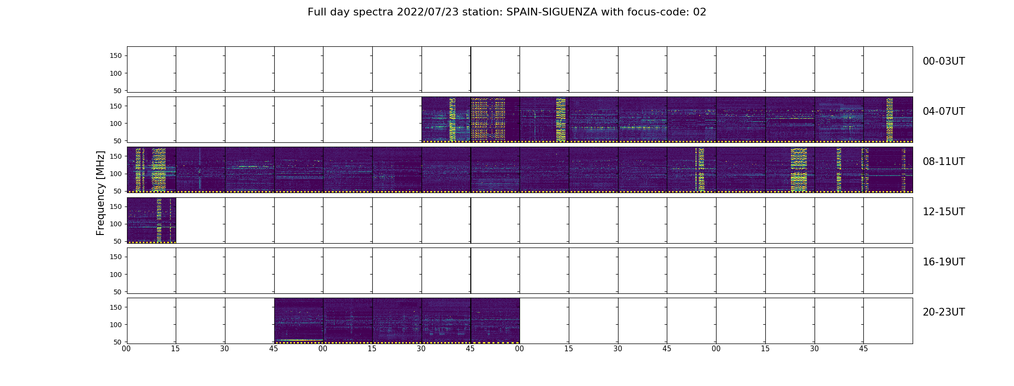Open the only spectrogram panel in 12-15UT row

tap(151, 221)
